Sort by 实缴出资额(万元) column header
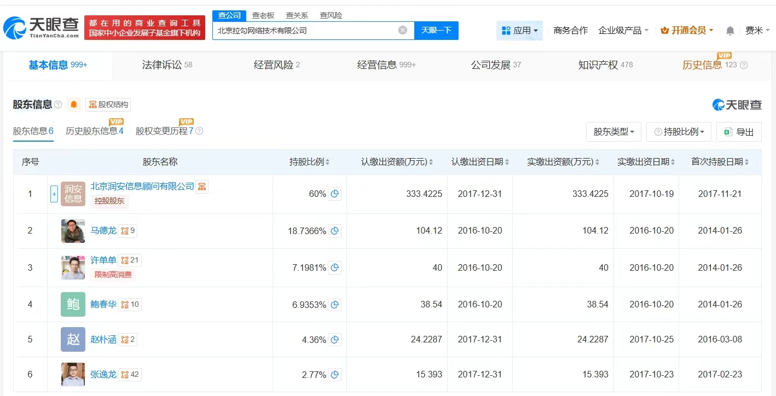The image size is (776, 396). 563,162
